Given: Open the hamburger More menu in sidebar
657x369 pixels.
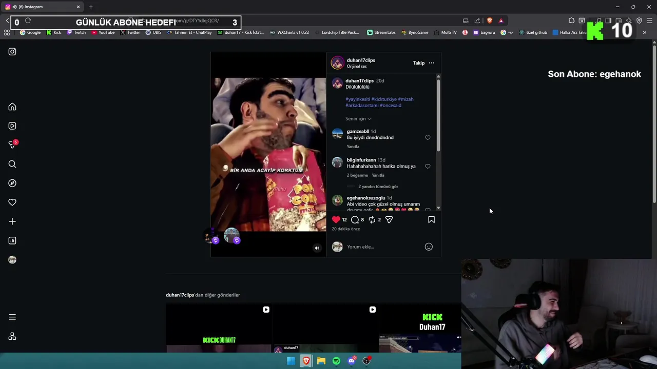Looking at the screenshot, I should [12, 317].
